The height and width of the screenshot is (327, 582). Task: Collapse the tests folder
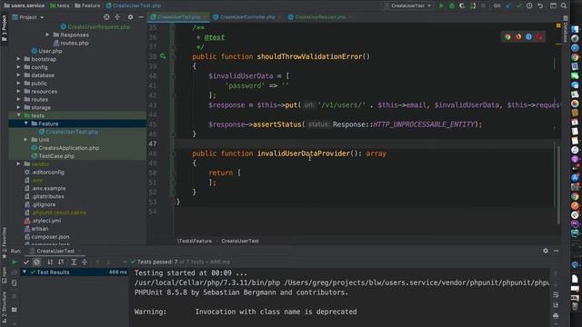pyautogui.click(x=18, y=115)
